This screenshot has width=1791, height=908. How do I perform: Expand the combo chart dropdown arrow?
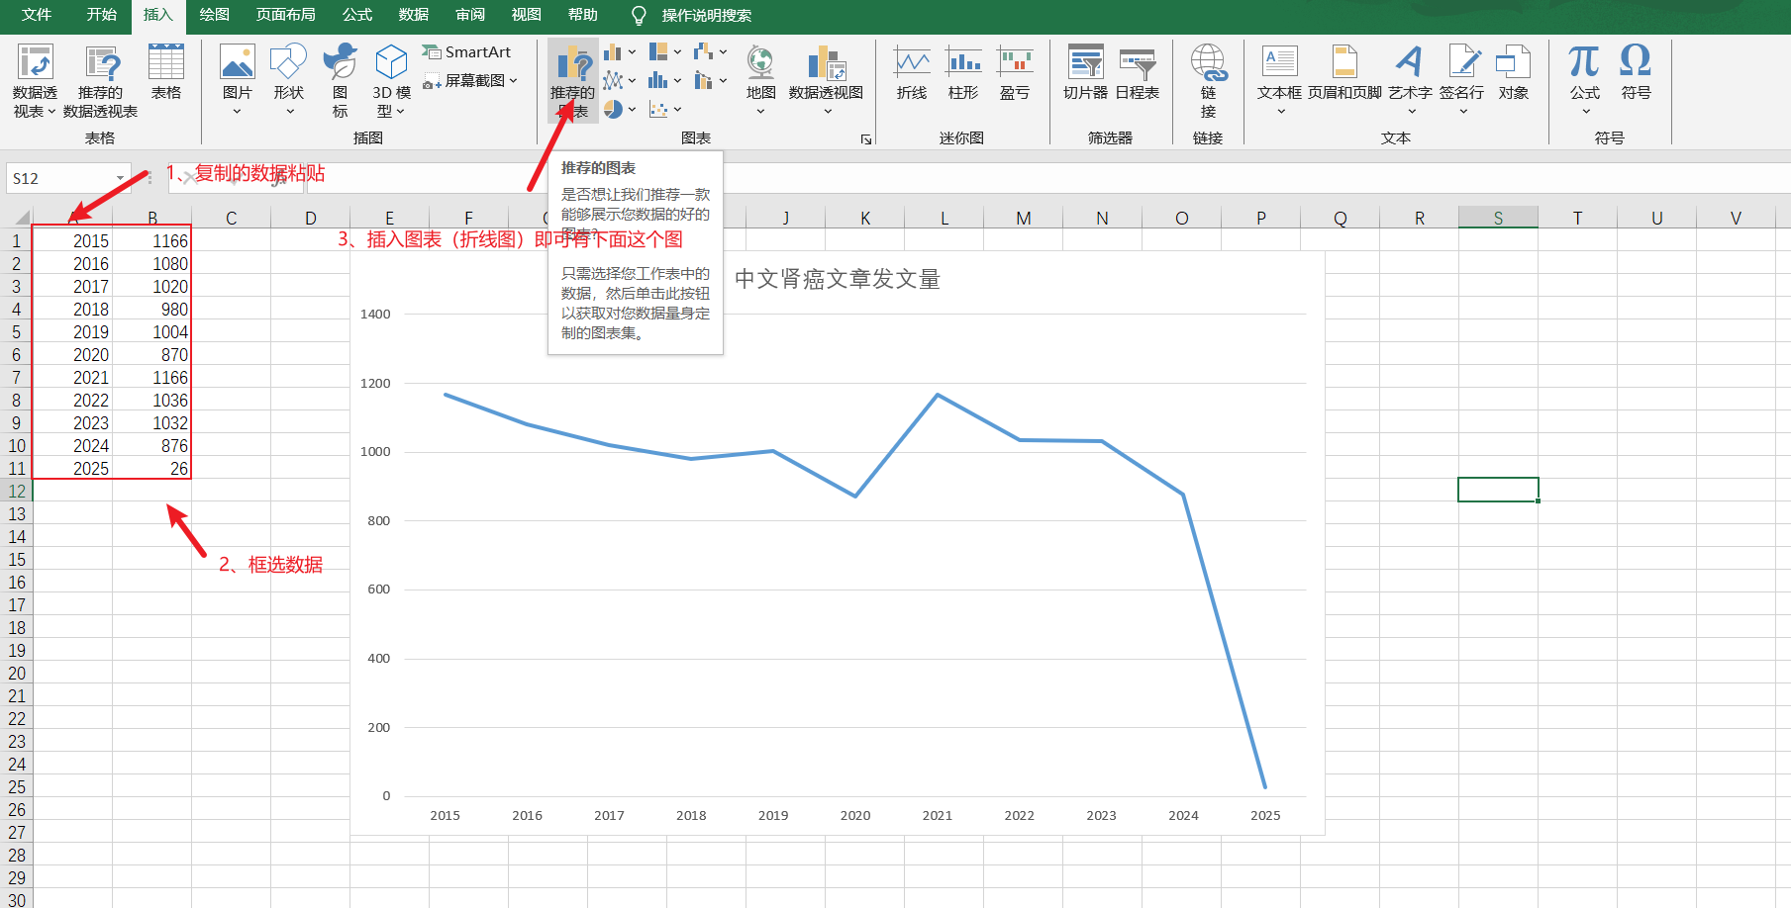pyautogui.click(x=723, y=80)
